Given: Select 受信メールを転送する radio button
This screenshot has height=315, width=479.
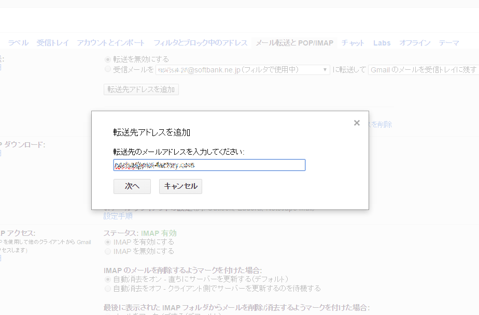Looking at the screenshot, I should coord(108,70).
